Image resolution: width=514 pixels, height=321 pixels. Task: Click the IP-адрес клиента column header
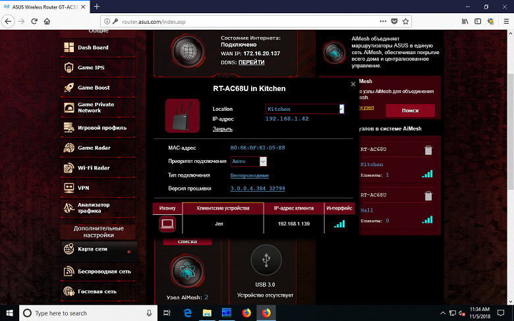(294, 208)
